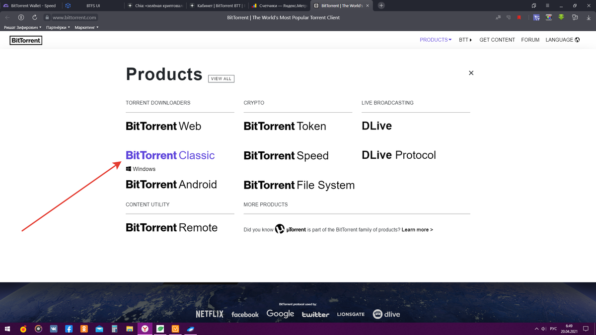Open the browser hamburger menu
The image size is (596, 335).
547,5
